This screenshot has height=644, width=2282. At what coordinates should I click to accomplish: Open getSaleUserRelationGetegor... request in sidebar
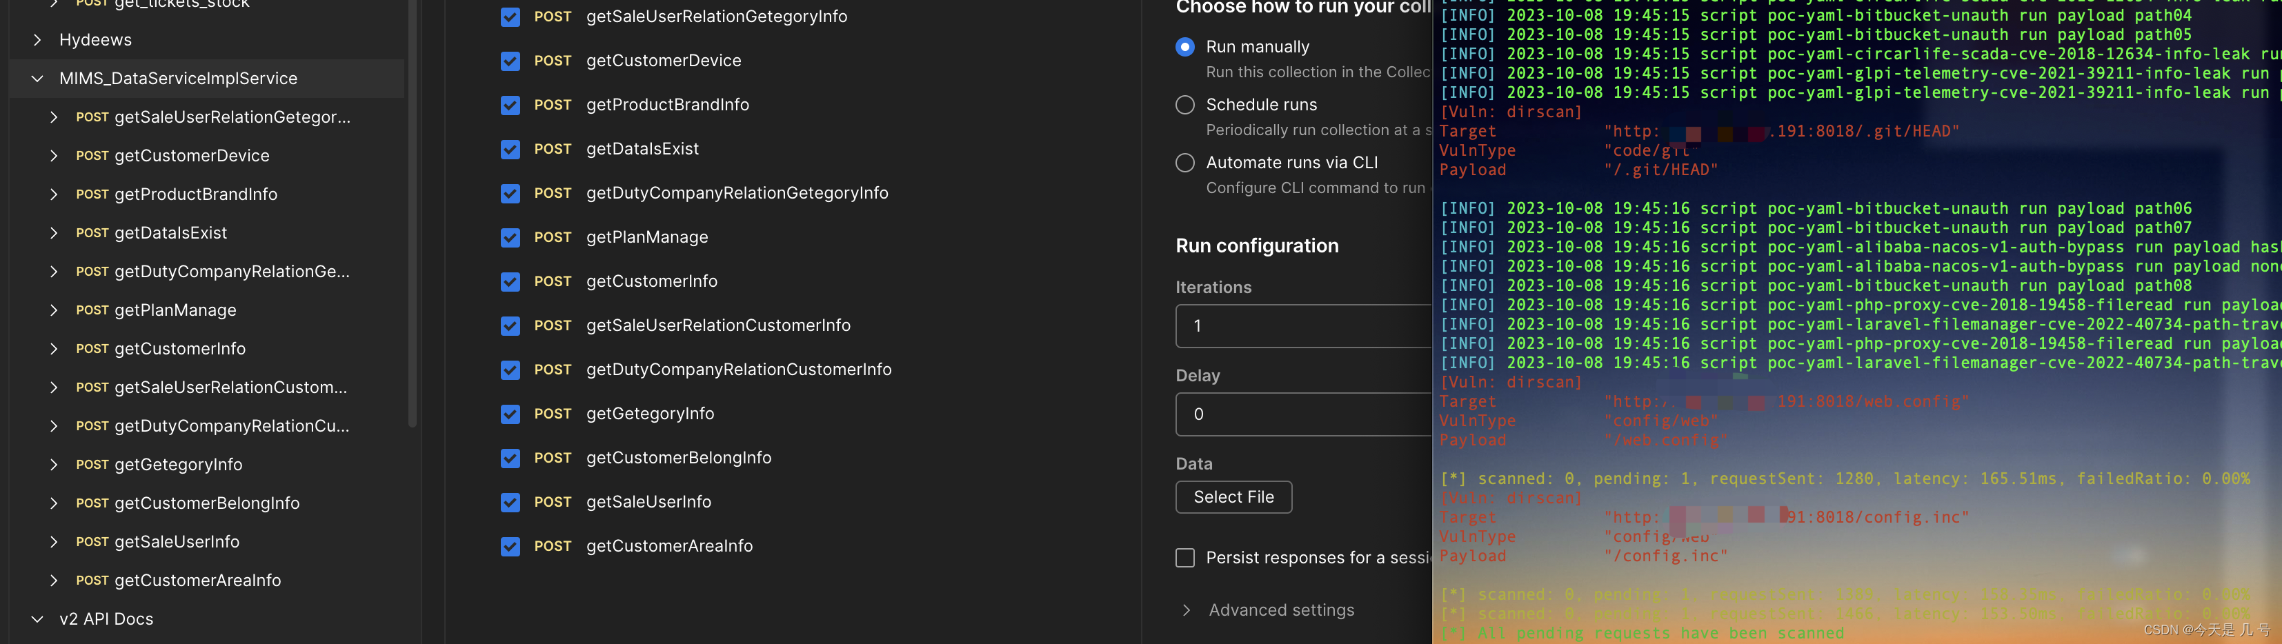click(232, 117)
